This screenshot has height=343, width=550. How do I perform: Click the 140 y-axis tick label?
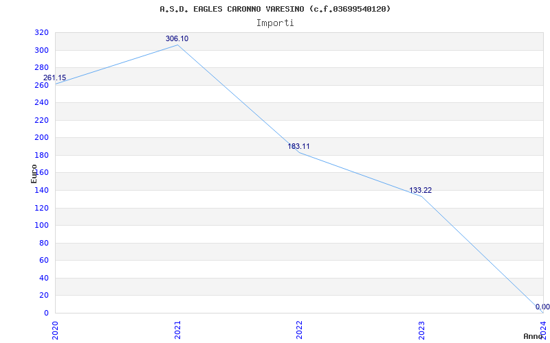tap(41, 190)
